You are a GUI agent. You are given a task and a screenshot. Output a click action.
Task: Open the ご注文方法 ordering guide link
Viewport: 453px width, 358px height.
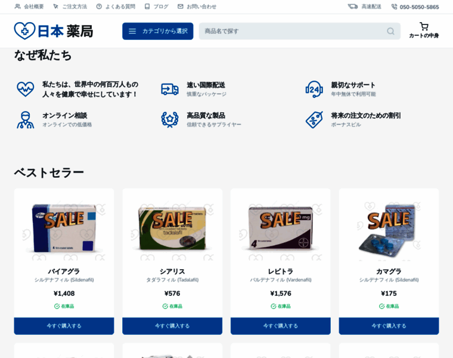click(75, 7)
